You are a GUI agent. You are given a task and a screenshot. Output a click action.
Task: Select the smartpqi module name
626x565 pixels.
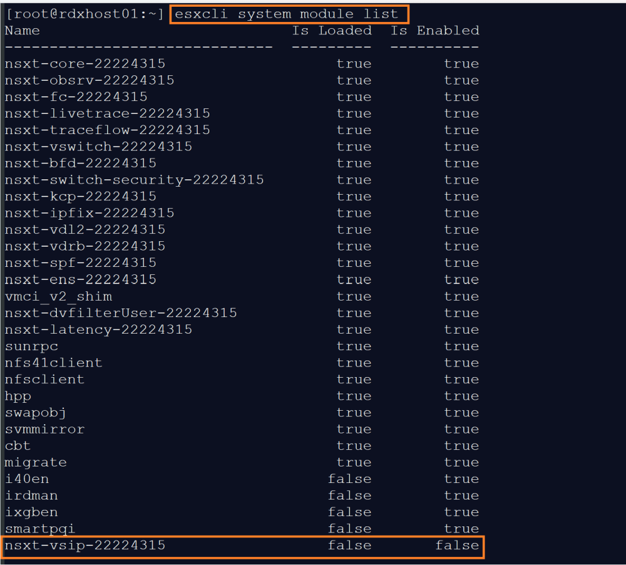click(x=40, y=528)
